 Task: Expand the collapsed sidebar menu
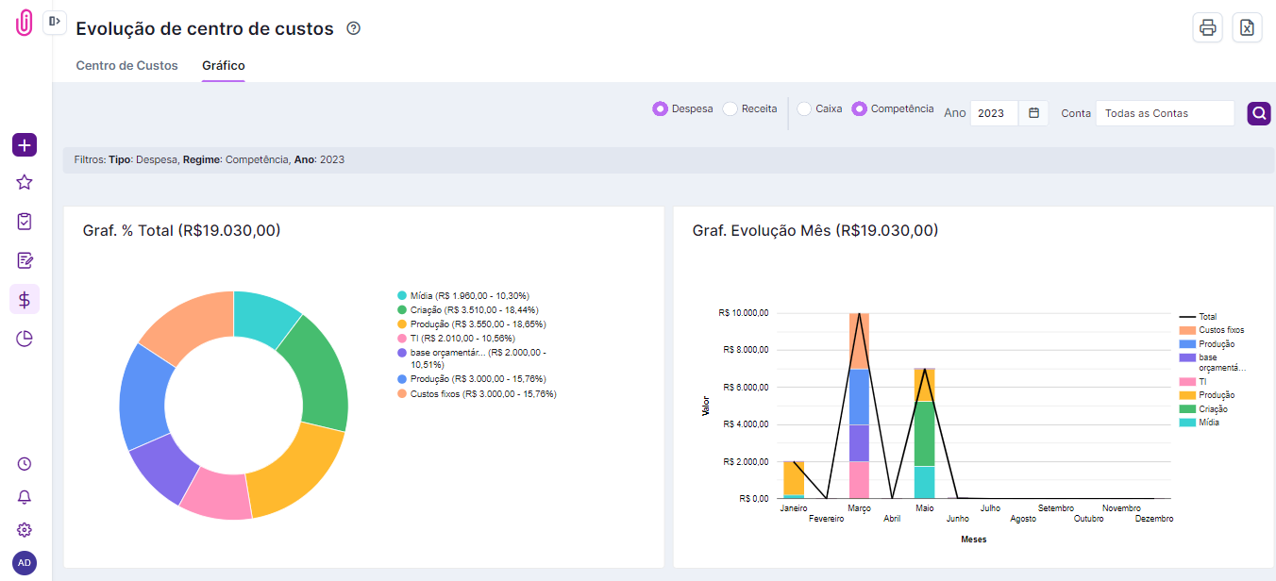(54, 21)
